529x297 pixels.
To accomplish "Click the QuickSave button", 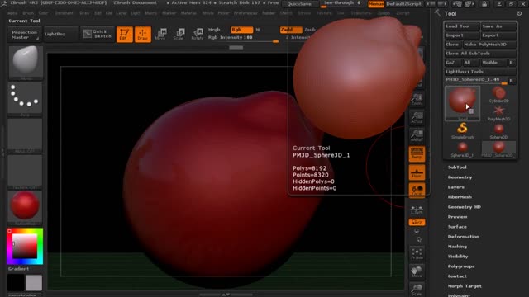I will tap(299, 4).
